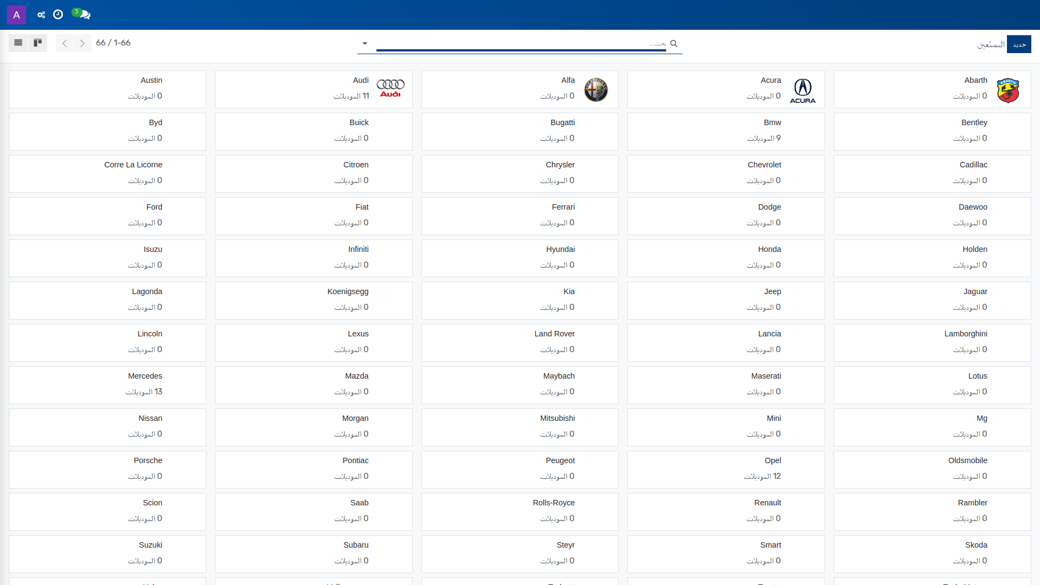Open the Subaru brand card
Viewport: 1040px width, 585px height.
314,554
